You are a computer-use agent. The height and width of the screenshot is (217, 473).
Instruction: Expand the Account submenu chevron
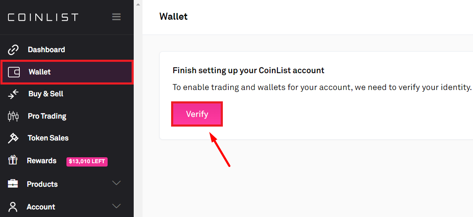click(116, 206)
